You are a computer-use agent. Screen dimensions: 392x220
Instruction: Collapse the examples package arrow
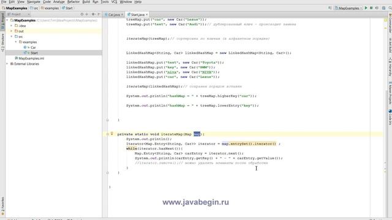click(16, 42)
